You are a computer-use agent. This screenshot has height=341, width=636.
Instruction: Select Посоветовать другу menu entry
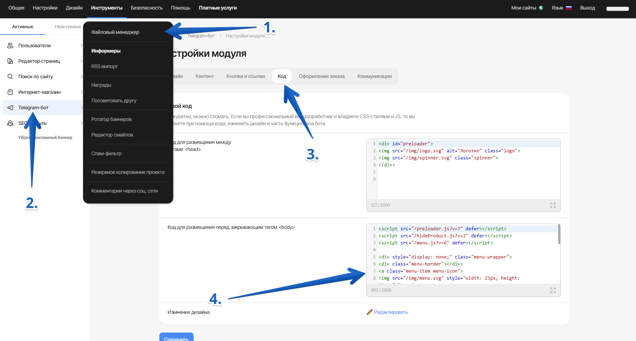tap(114, 101)
